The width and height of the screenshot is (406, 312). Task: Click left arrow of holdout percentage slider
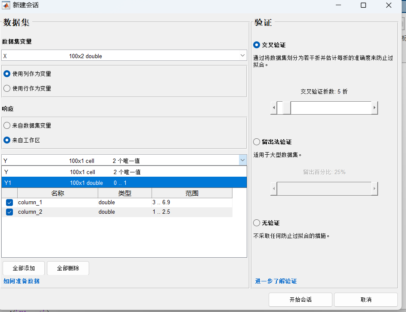(x=274, y=189)
